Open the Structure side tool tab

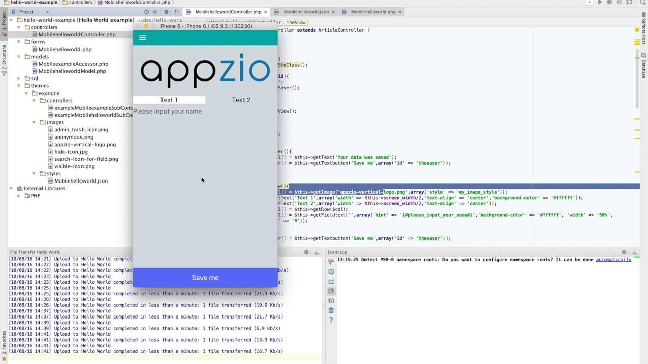pyautogui.click(x=4, y=61)
